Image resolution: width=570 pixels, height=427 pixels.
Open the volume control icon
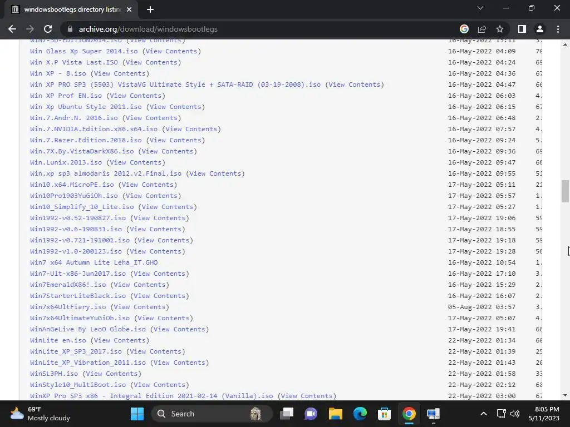click(x=515, y=414)
